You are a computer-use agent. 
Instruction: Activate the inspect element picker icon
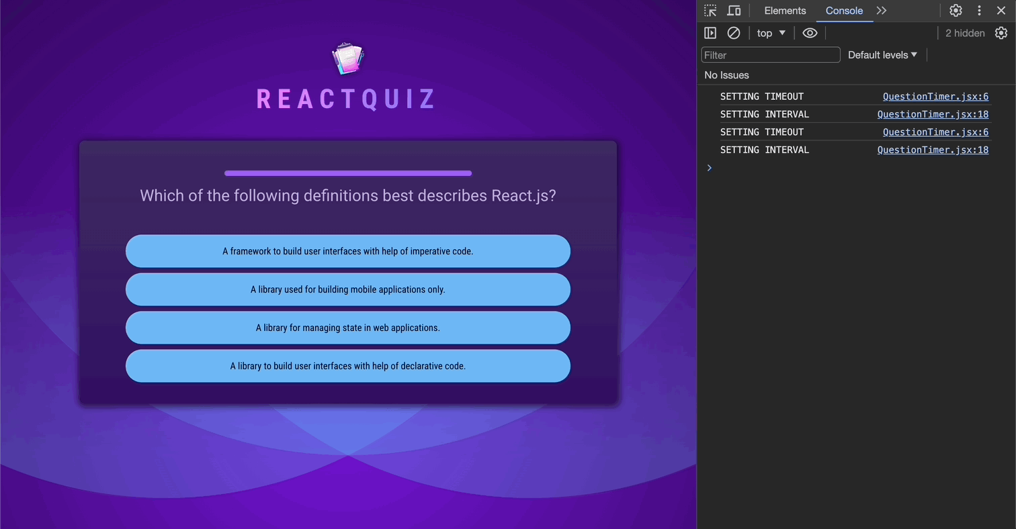coord(710,11)
